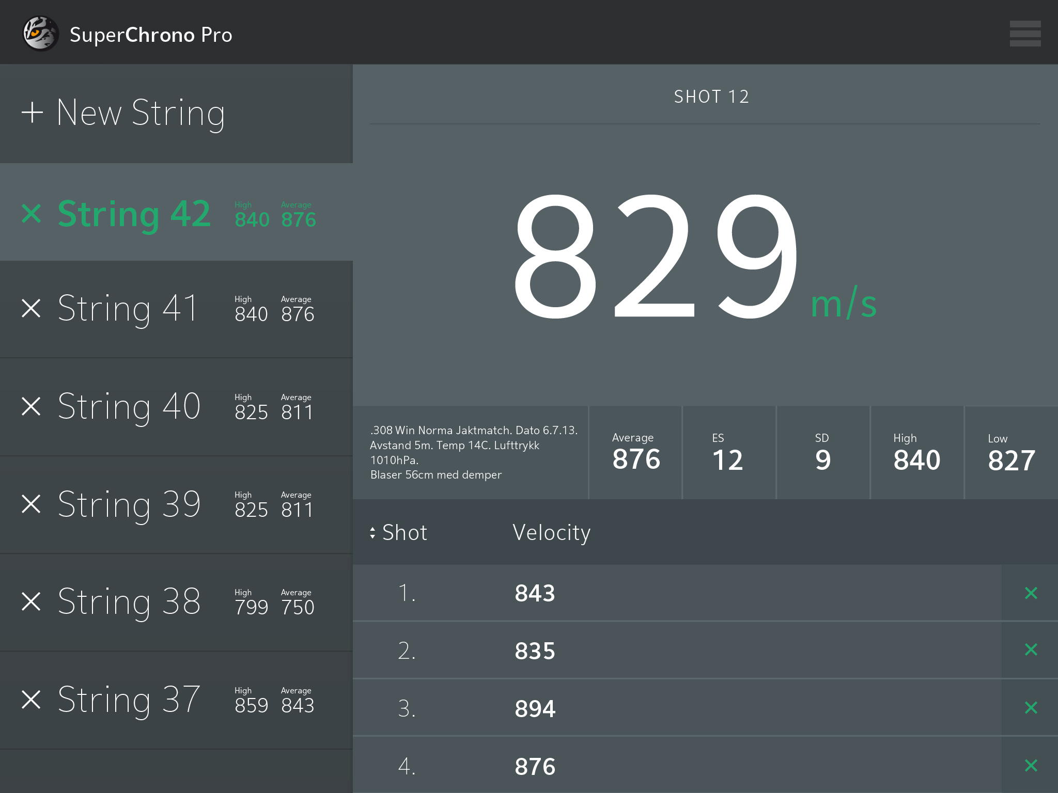The height and width of the screenshot is (793, 1058).
Task: Select the SD 9 stat tile
Action: [823, 452]
